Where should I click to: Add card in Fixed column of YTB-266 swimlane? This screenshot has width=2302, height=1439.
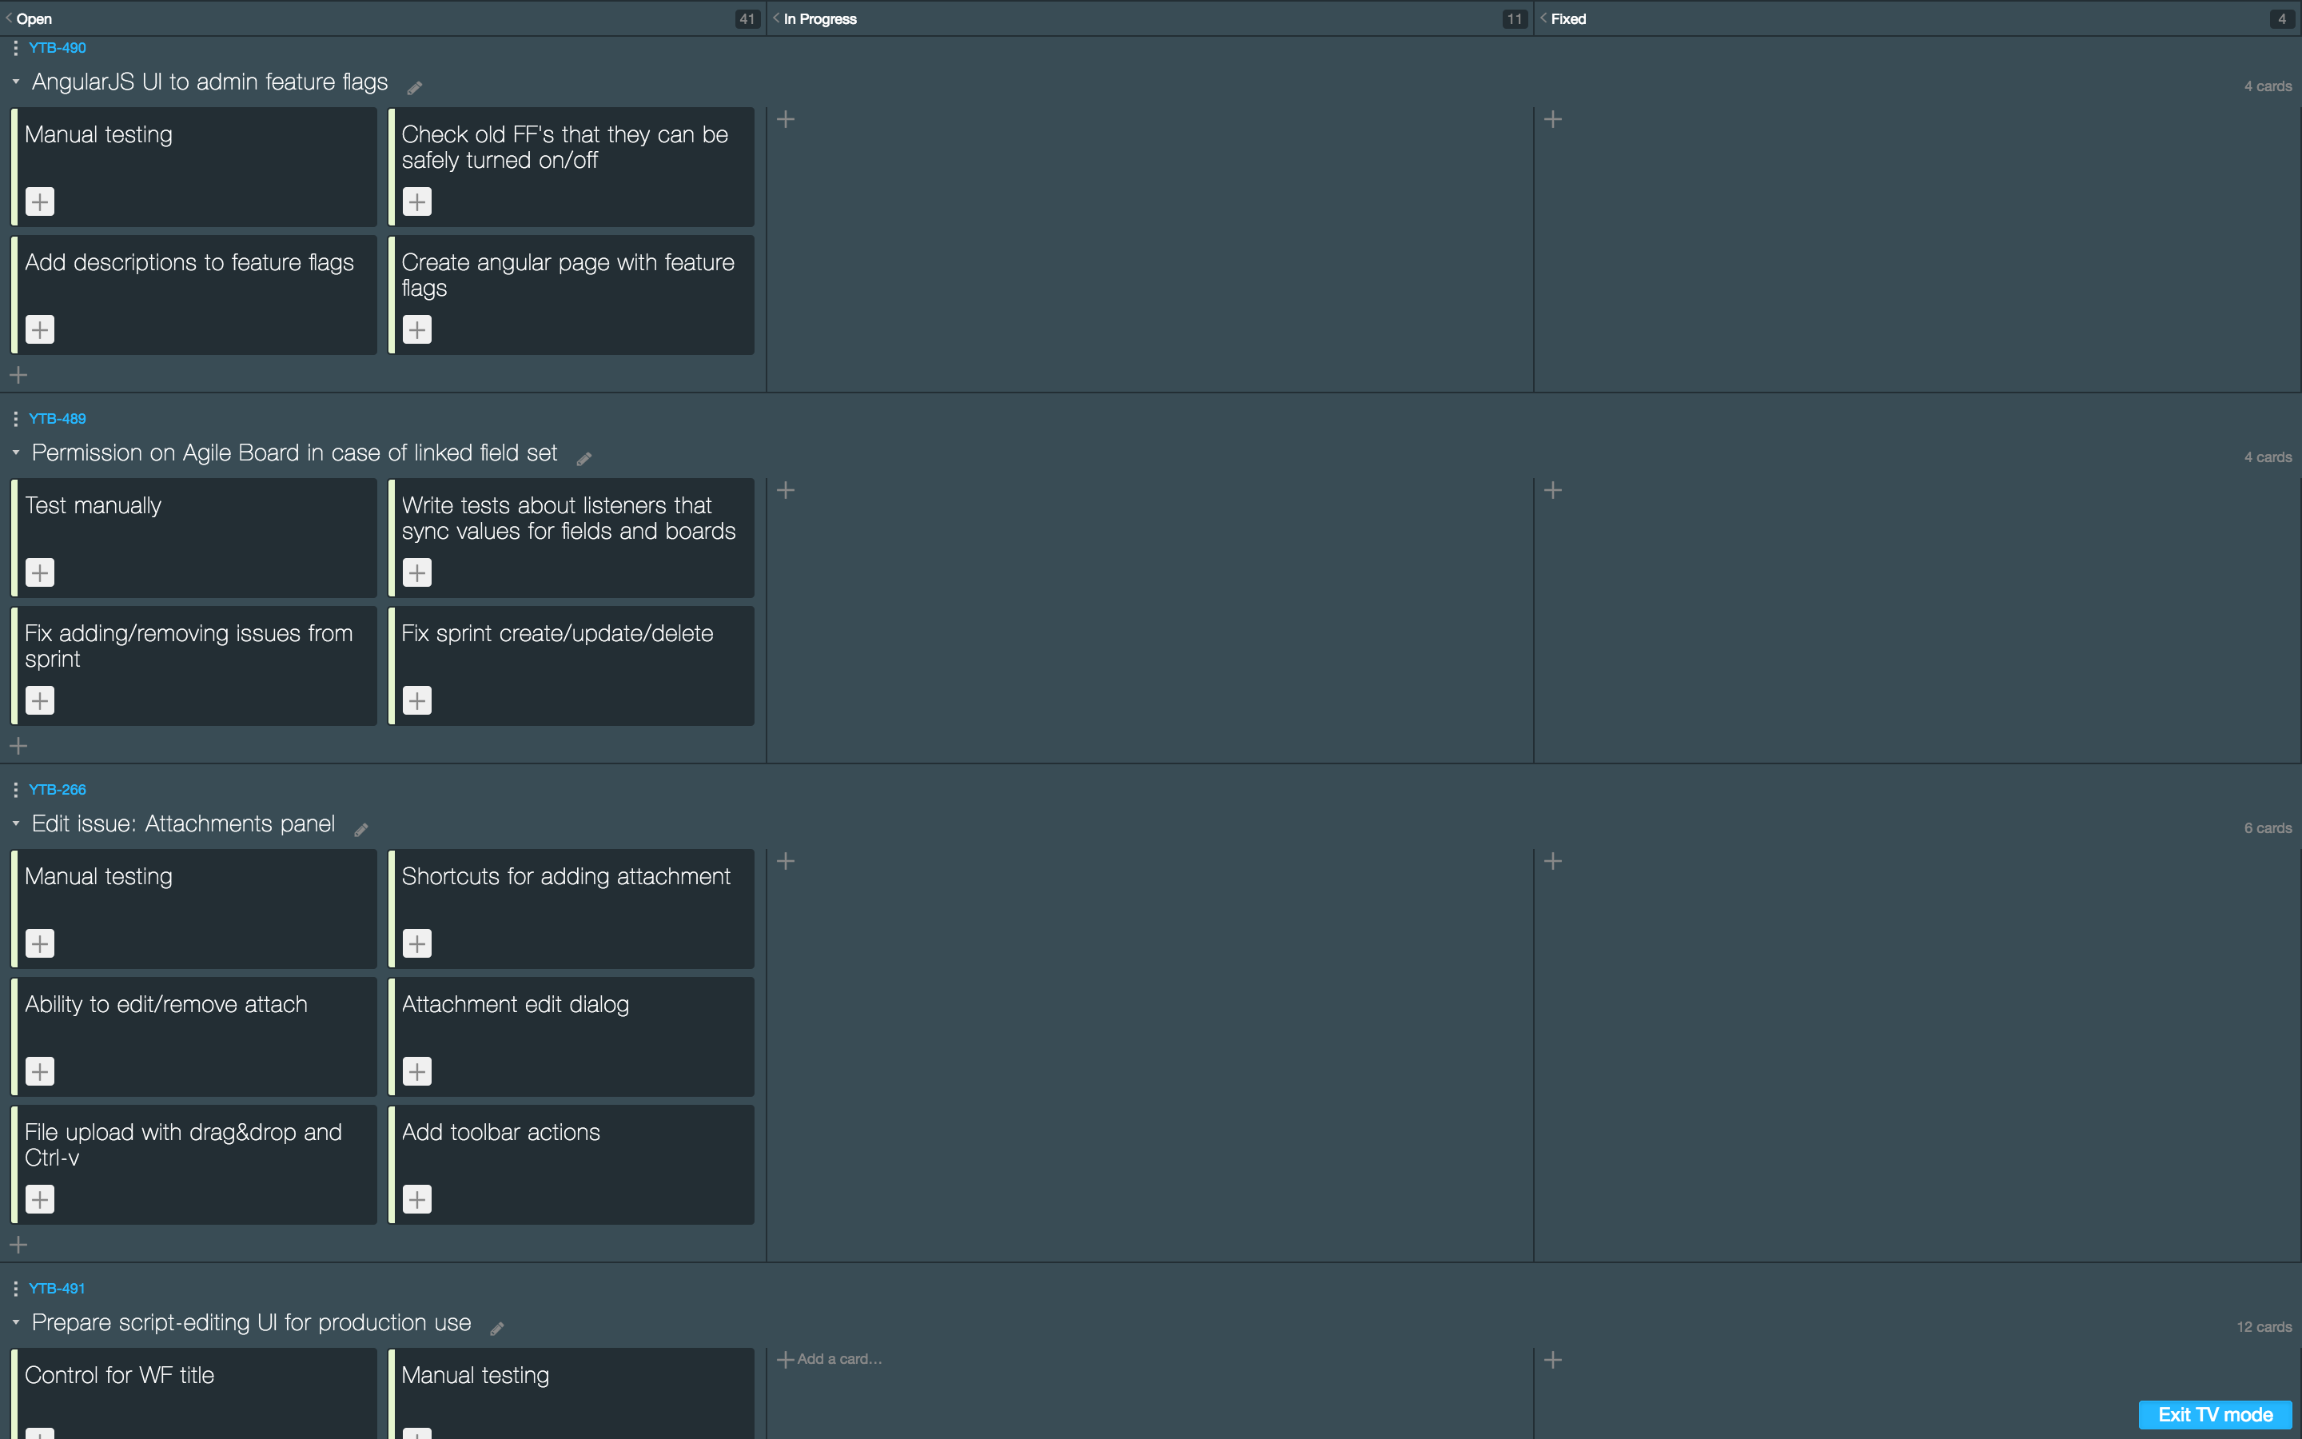(x=1552, y=861)
